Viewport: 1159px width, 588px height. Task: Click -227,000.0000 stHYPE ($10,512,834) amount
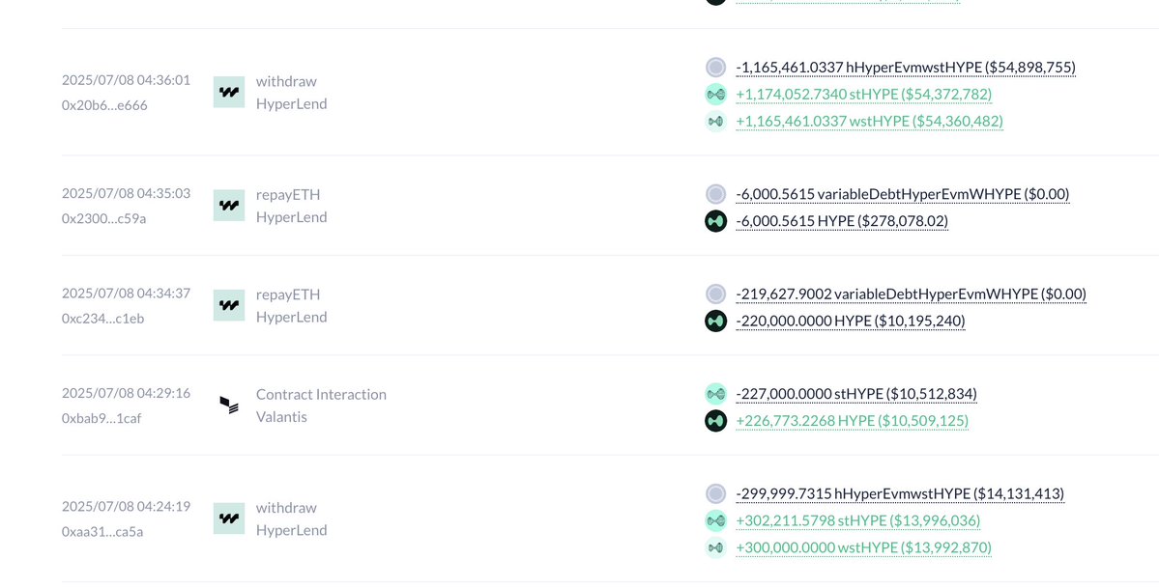(856, 394)
